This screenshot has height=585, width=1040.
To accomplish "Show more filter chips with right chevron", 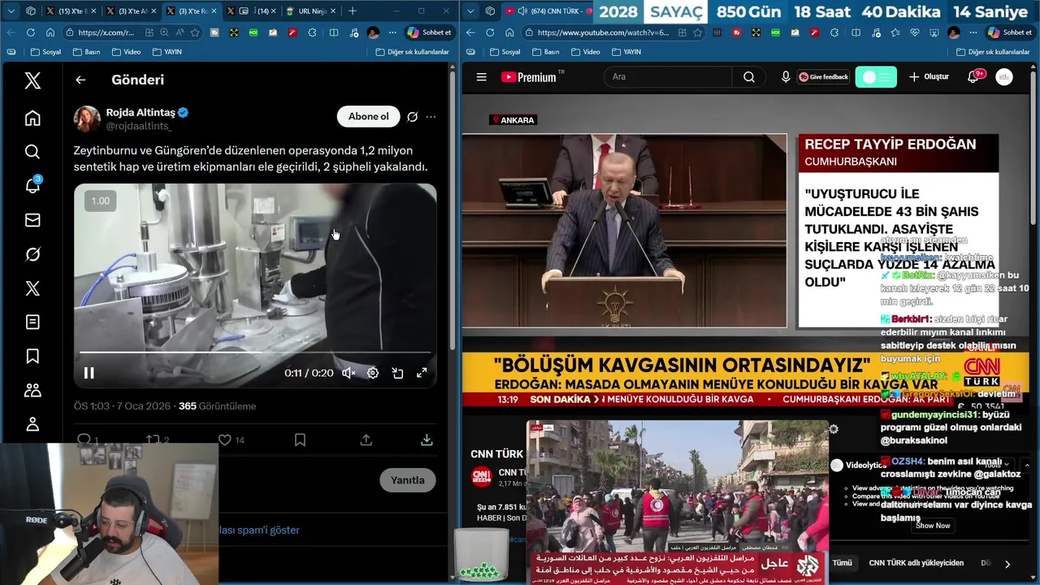I will (1007, 564).
